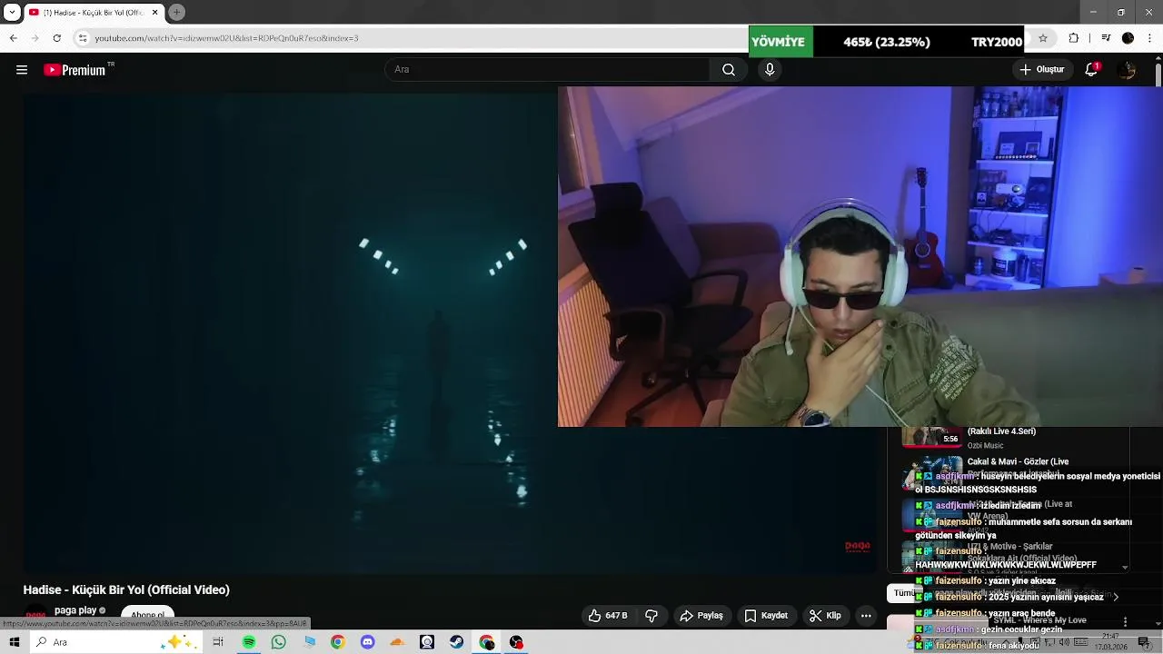
Task: Click the 465₺ (23.25%) progress text
Action: [x=887, y=42]
